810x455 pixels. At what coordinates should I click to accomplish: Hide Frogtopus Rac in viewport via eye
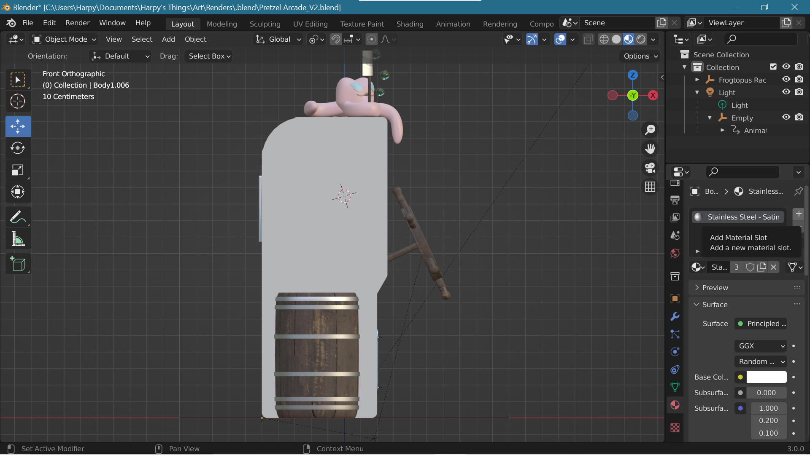pos(786,79)
